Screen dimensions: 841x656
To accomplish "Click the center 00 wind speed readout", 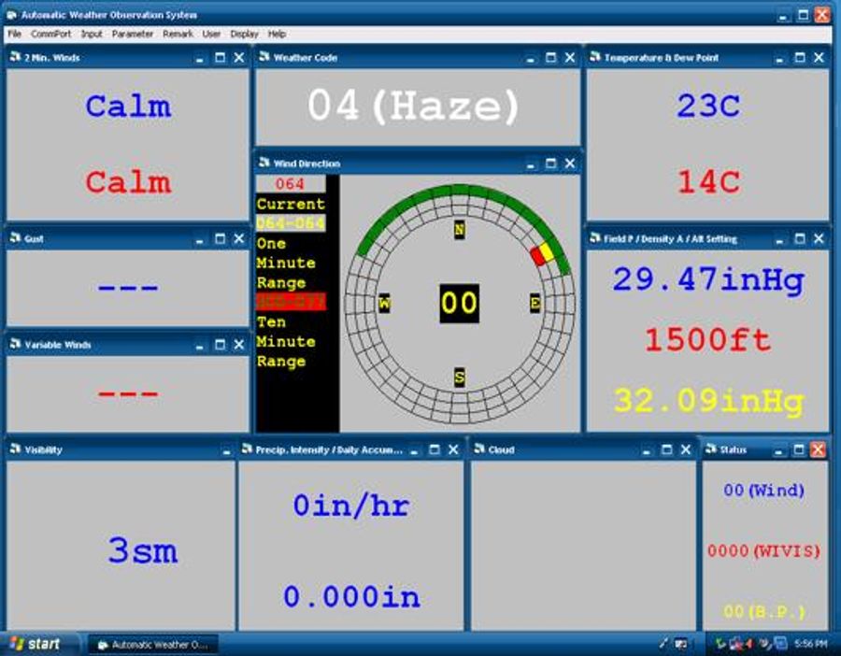I will tap(459, 303).
